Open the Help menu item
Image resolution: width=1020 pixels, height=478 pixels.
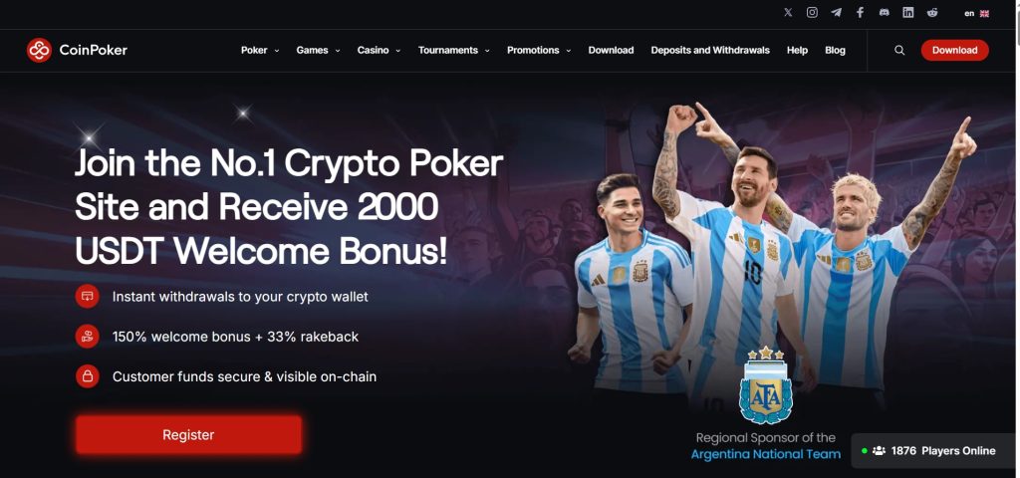[x=797, y=50]
